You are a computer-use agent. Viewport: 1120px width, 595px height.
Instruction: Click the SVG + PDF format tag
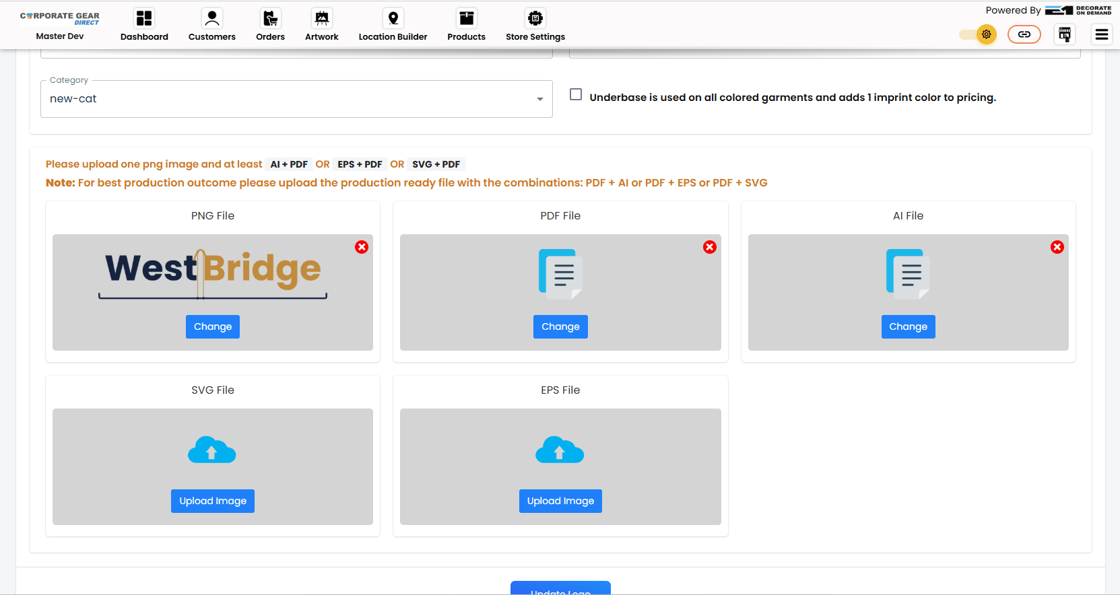[436, 164]
